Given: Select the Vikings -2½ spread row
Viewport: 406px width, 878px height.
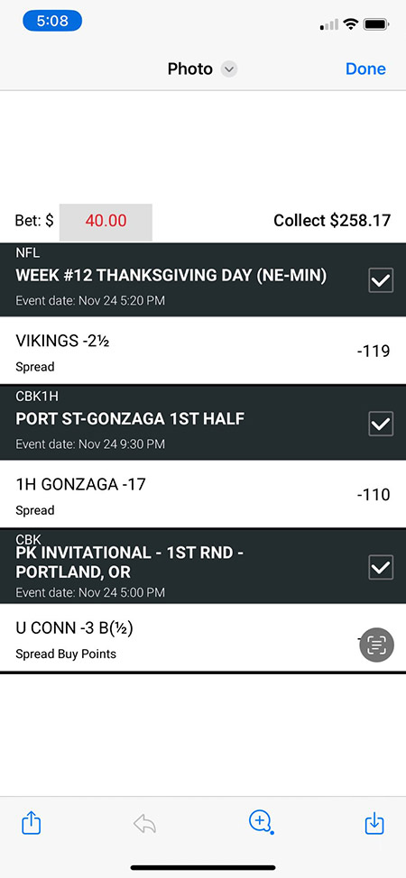Looking at the screenshot, I should point(203,351).
